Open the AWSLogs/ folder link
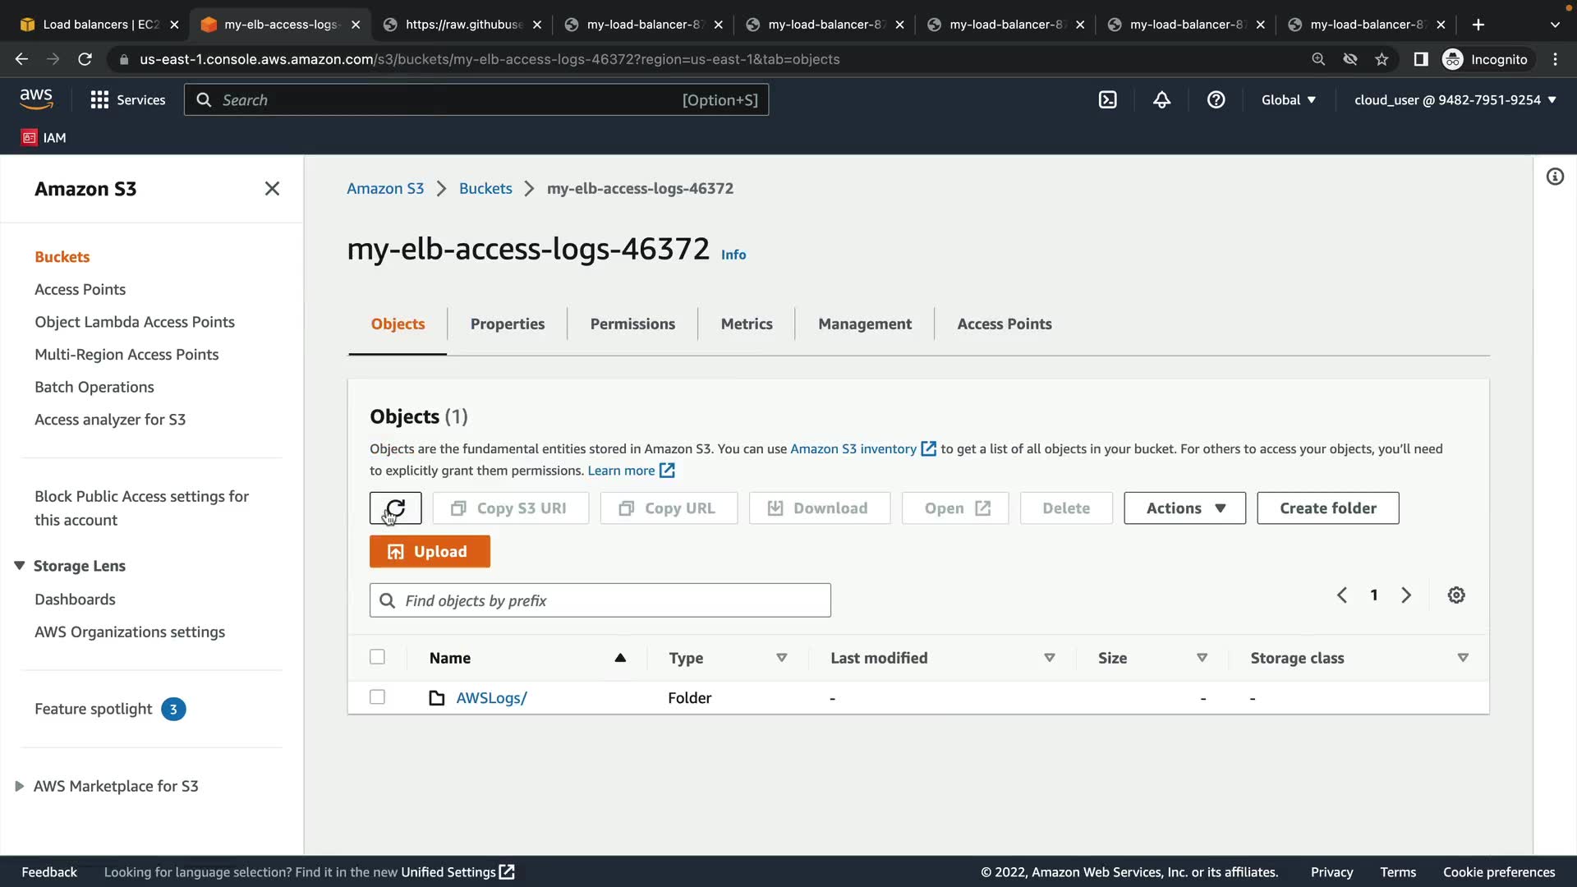1577x887 pixels. click(491, 698)
